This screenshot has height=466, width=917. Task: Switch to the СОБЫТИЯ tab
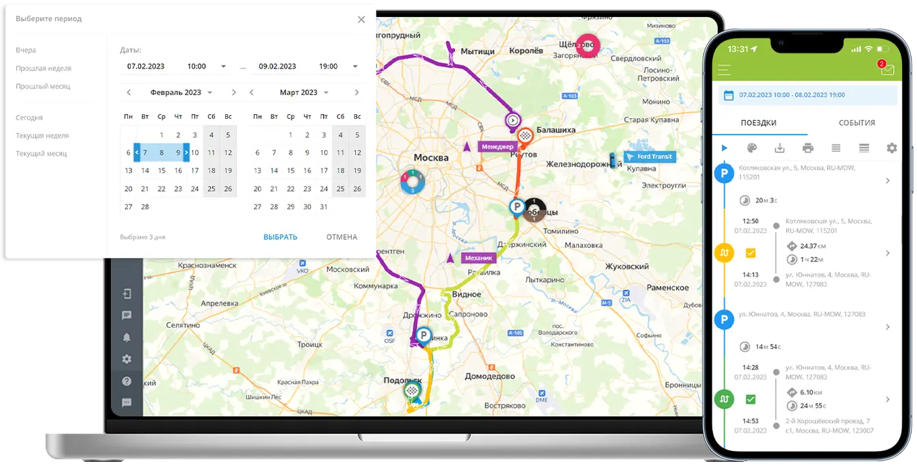[857, 123]
